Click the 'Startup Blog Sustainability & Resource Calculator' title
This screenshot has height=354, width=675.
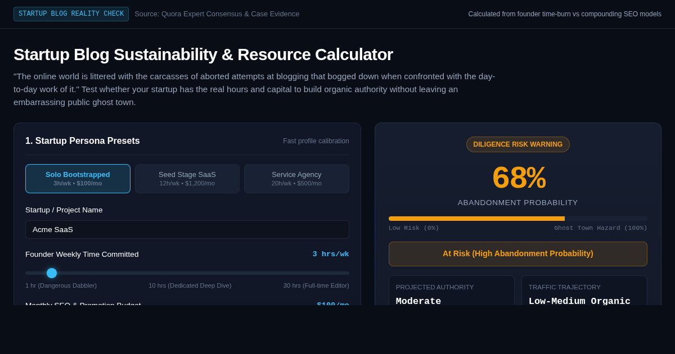[203, 55]
